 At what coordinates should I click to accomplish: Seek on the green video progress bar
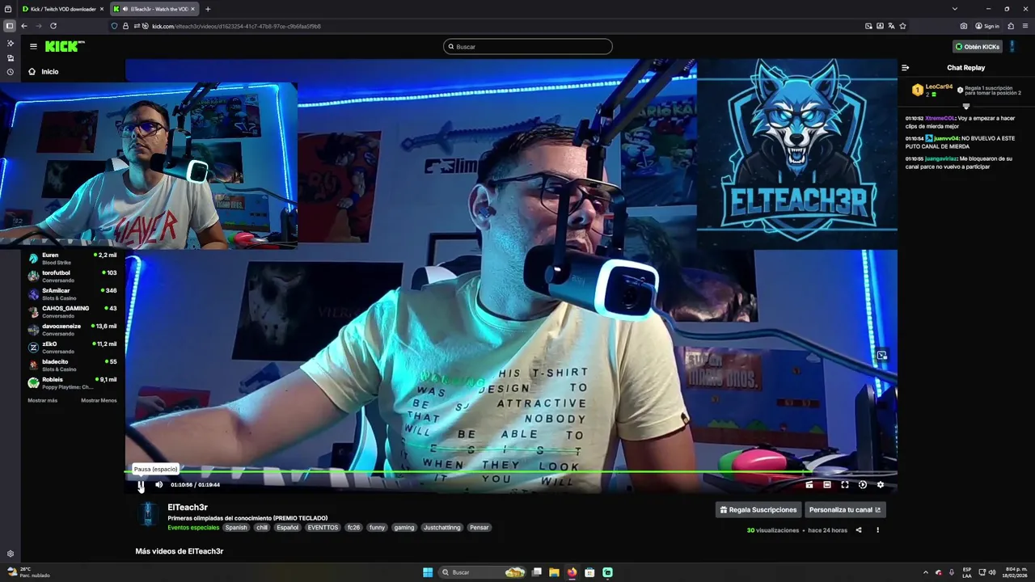pos(511,472)
